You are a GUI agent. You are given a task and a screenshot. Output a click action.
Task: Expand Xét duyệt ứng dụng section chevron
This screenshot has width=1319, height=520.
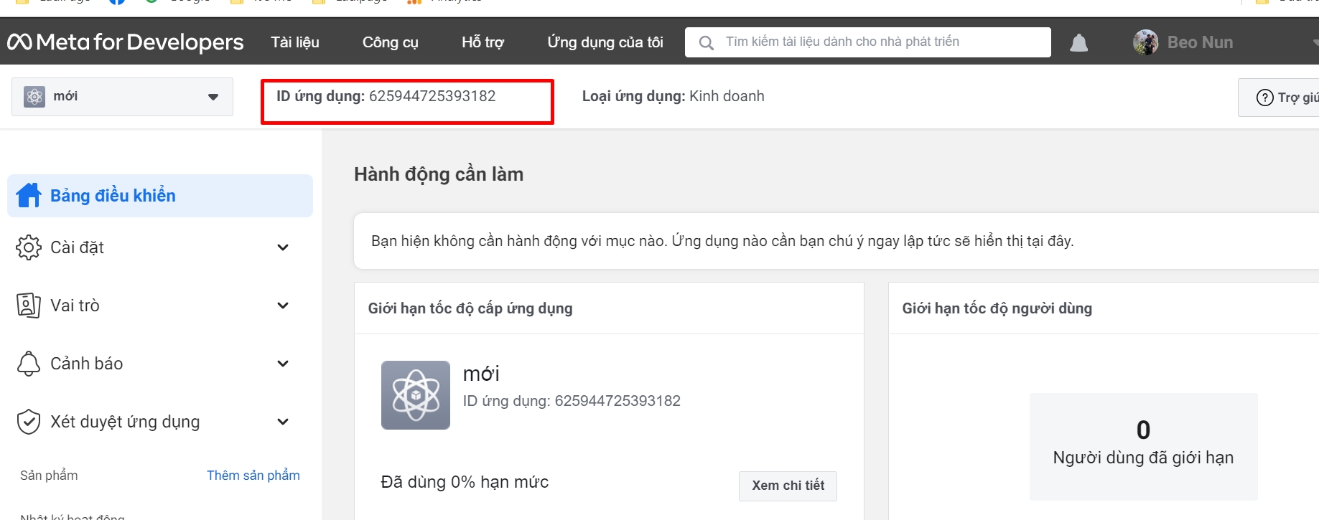pos(283,422)
